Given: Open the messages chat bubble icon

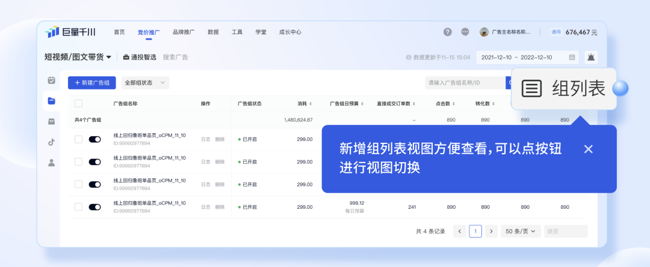Looking at the screenshot, I should click(x=465, y=32).
